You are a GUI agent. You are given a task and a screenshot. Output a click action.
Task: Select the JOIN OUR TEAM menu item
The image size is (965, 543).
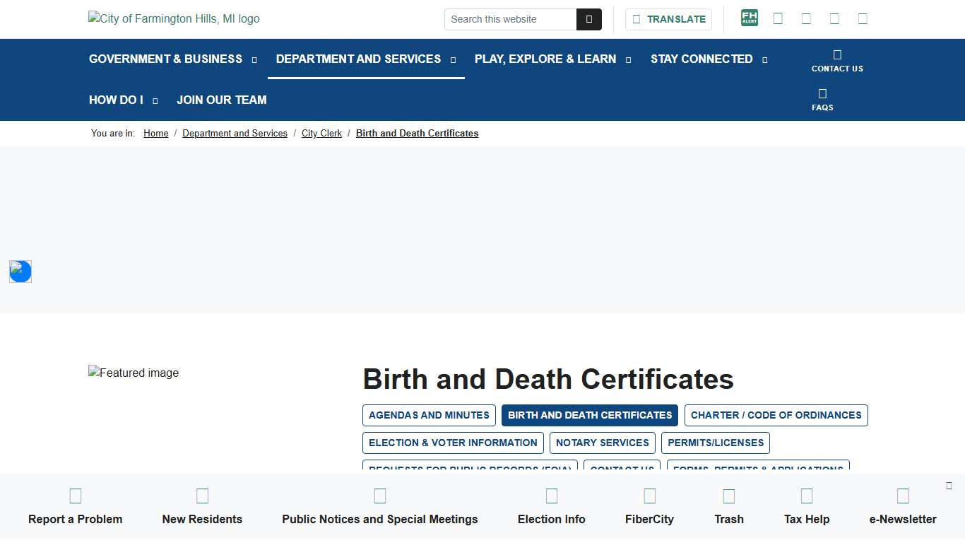pyautogui.click(x=221, y=100)
